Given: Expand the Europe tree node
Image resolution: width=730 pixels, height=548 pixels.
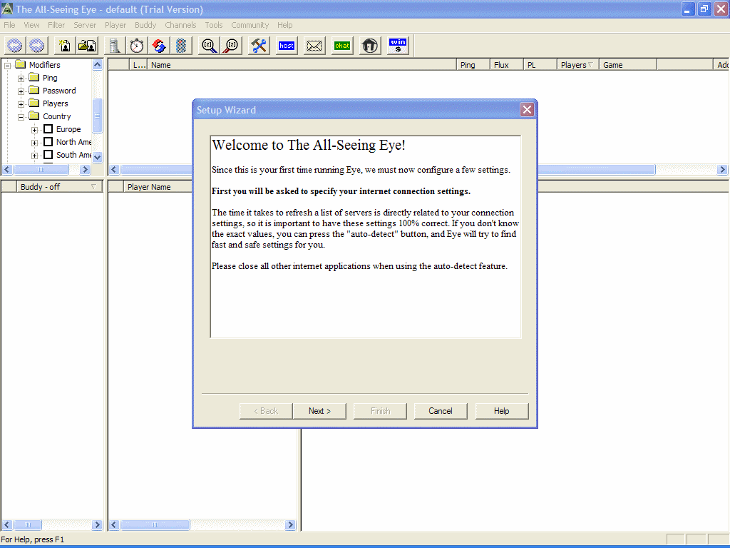Looking at the screenshot, I should point(34,130).
